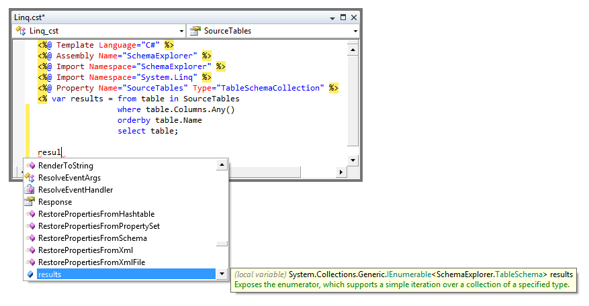Click "System.Linq" namespace import value
The width and height of the screenshot is (589, 306).
coord(167,77)
